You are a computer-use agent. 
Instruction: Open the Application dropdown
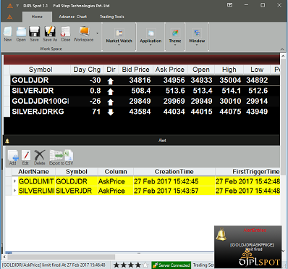151,36
